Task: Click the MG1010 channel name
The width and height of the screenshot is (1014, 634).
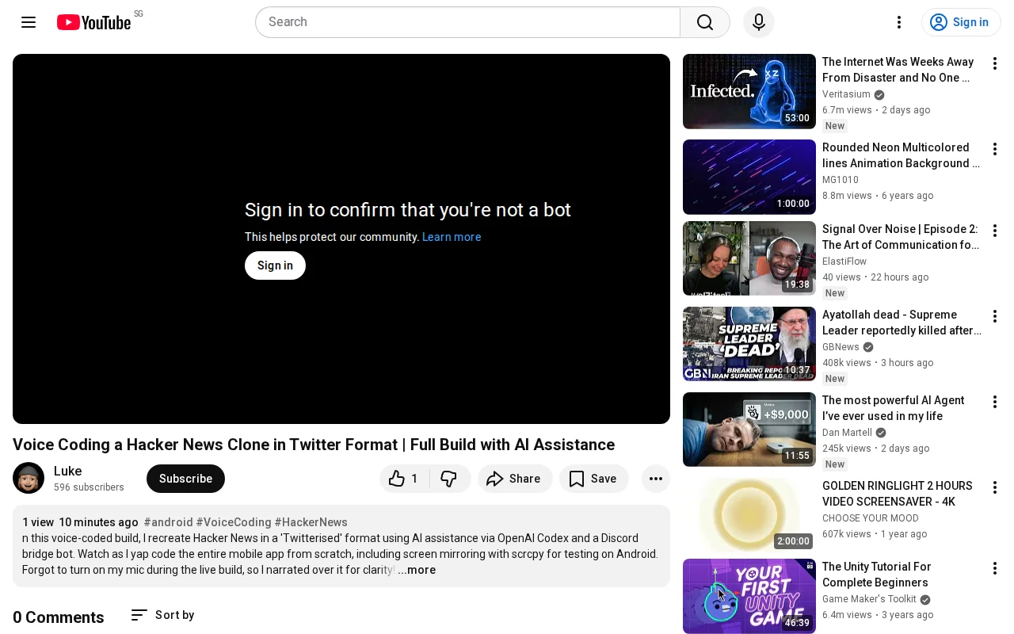Action: pyautogui.click(x=841, y=180)
